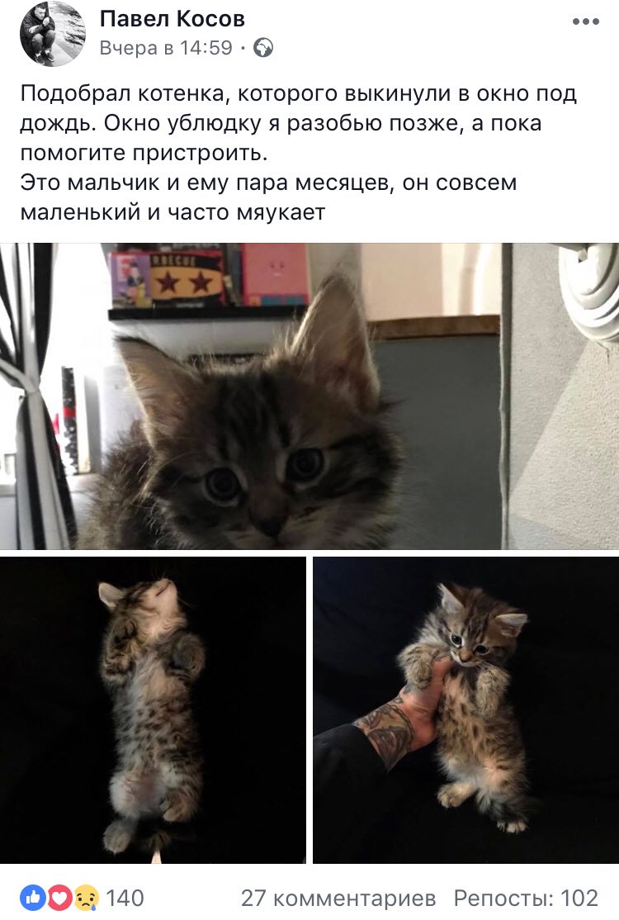Tap the blue Like reaction icon
Screen dimensions: 619x920
pyautogui.click(x=33, y=898)
